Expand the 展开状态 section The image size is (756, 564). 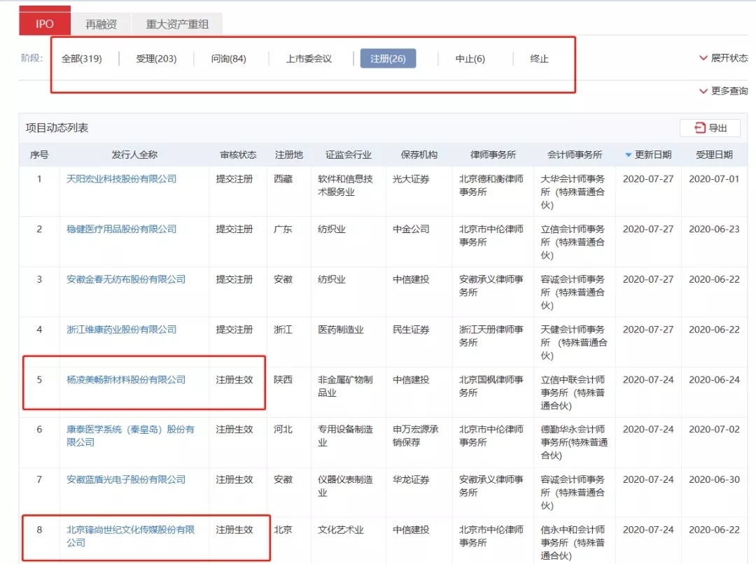pyautogui.click(x=723, y=58)
